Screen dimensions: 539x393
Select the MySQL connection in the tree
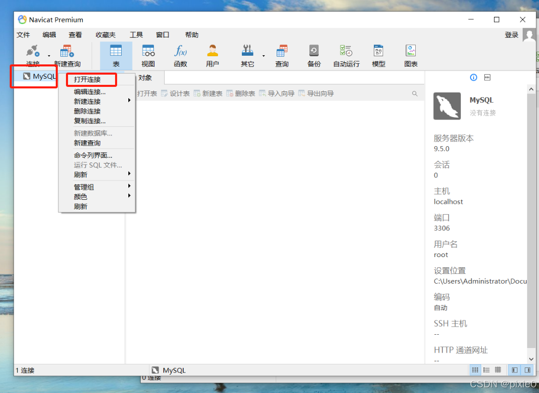(x=39, y=76)
